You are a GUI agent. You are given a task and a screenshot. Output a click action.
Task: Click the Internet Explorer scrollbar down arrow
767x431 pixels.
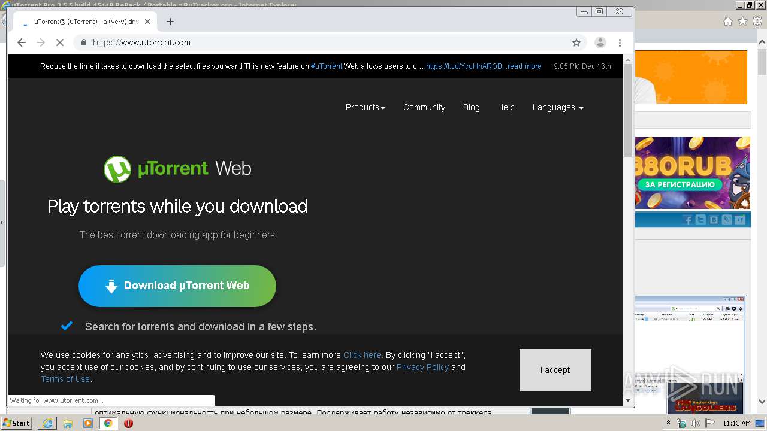[762, 402]
